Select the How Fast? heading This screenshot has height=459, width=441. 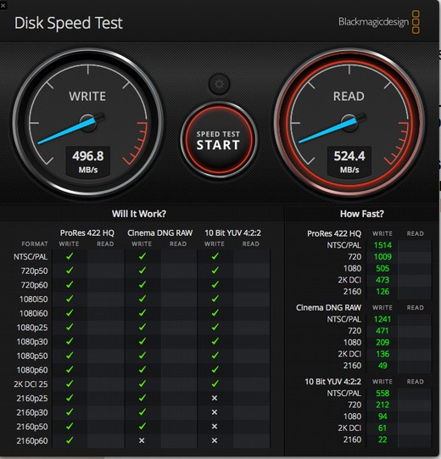point(361,214)
